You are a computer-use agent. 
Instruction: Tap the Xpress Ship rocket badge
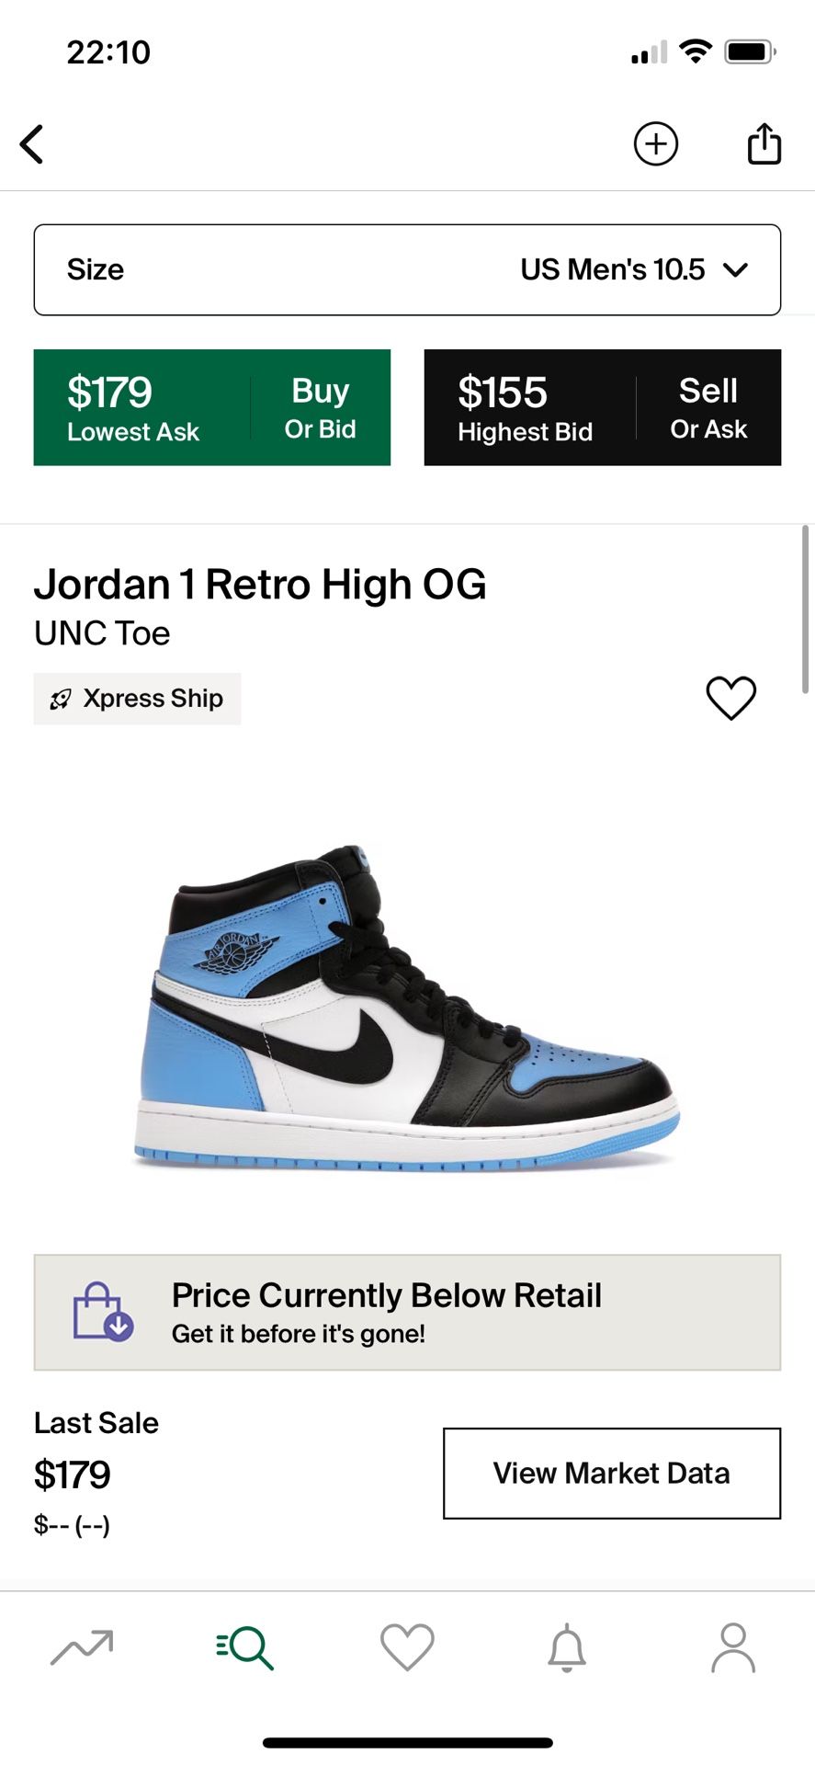point(138,699)
